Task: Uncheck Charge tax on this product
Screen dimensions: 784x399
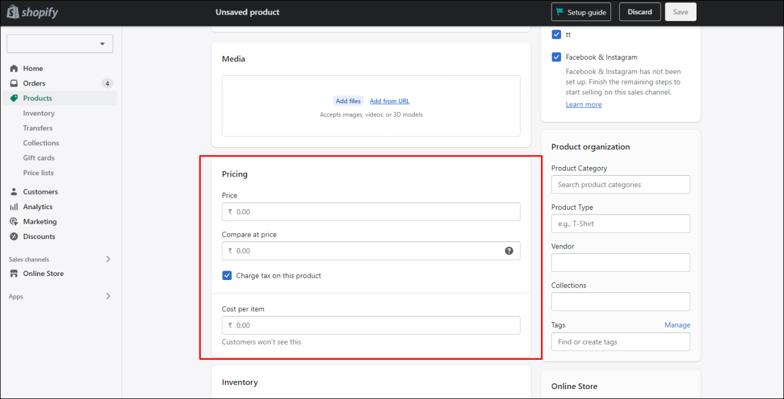Action: pyautogui.click(x=227, y=275)
